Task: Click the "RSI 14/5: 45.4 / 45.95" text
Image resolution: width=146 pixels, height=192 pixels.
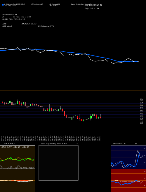Action: pos(17,17)
